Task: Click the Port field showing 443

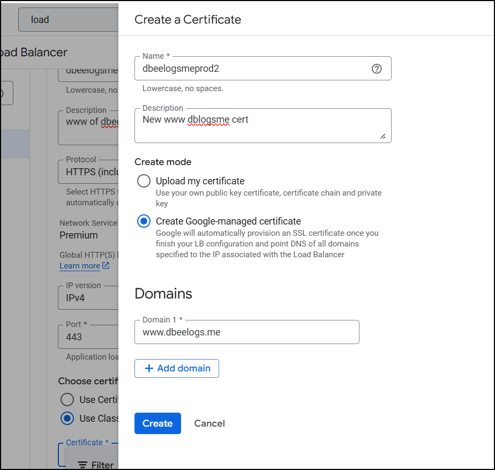Action: (88, 337)
